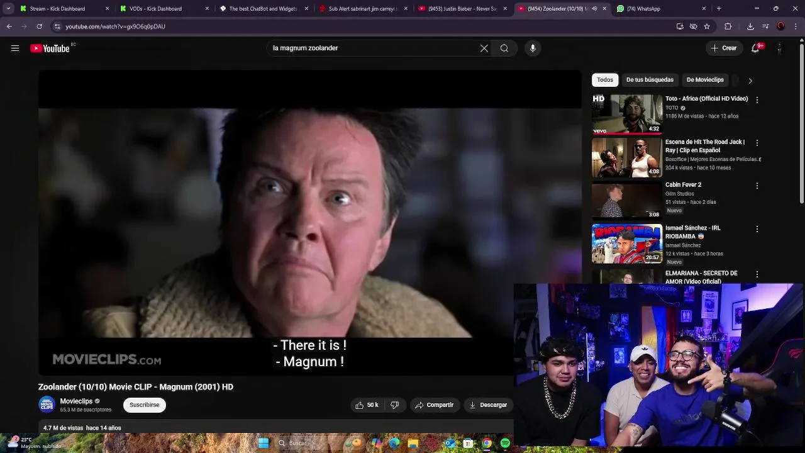Reload the page in Chrome
This screenshot has width=805, height=453.
[x=39, y=26]
